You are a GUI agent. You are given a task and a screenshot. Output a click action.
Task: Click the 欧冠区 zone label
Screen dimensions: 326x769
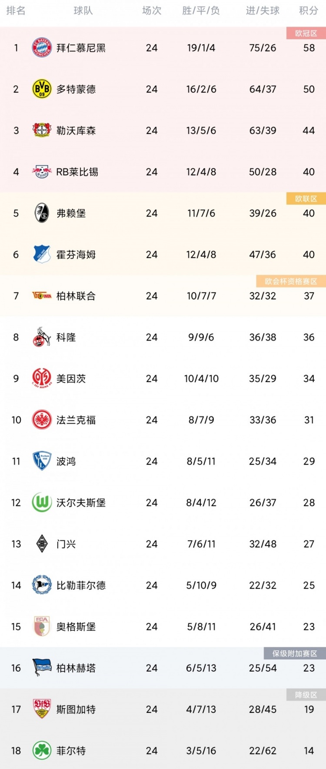click(306, 33)
